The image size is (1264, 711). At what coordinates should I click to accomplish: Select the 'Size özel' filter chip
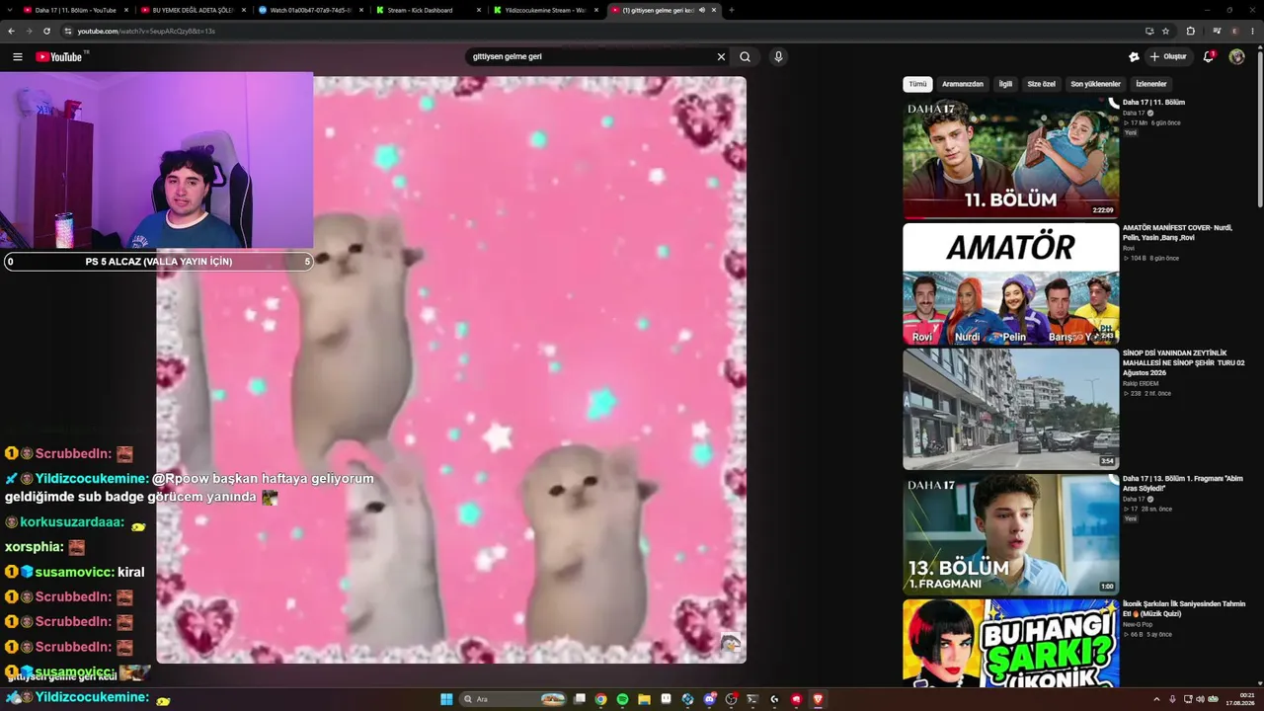[1042, 84]
